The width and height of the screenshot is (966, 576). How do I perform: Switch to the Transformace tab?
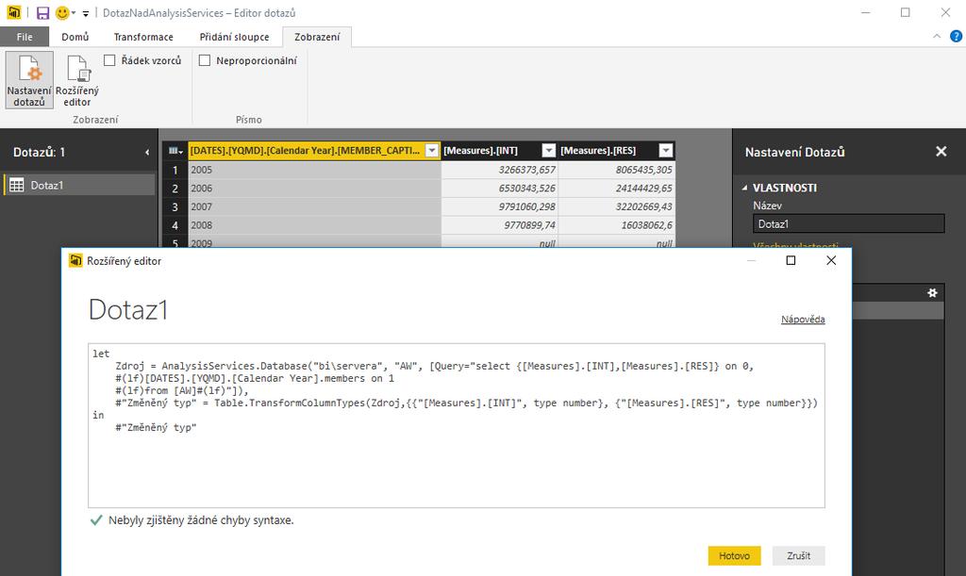coord(143,37)
